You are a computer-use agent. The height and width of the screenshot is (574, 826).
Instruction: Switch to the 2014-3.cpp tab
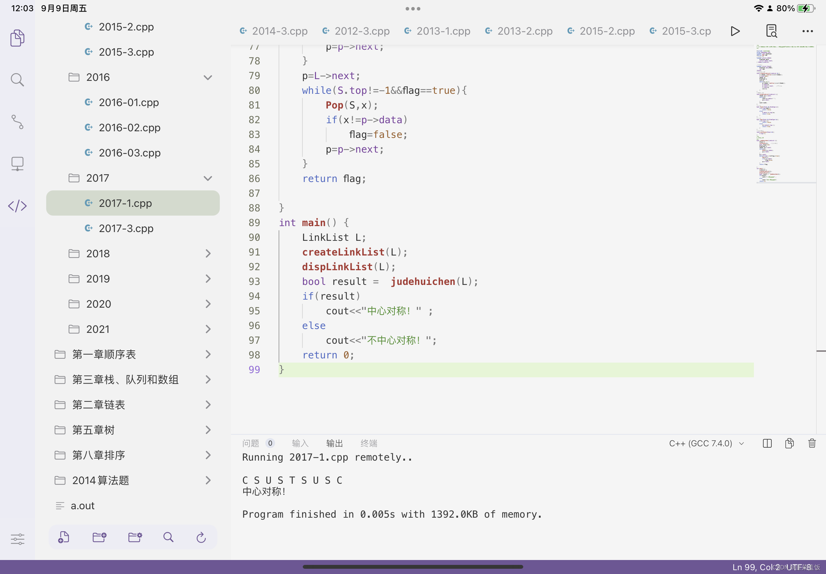tap(274, 31)
